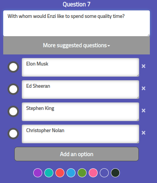
Task: Select the Ed Sheeran radio button
Action: click(x=13, y=89)
